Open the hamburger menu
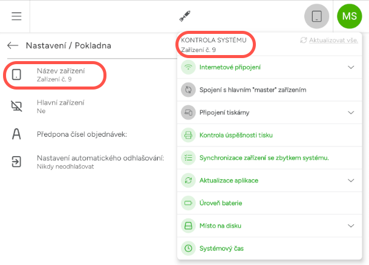The height and width of the screenshot is (265, 369). click(x=16, y=16)
